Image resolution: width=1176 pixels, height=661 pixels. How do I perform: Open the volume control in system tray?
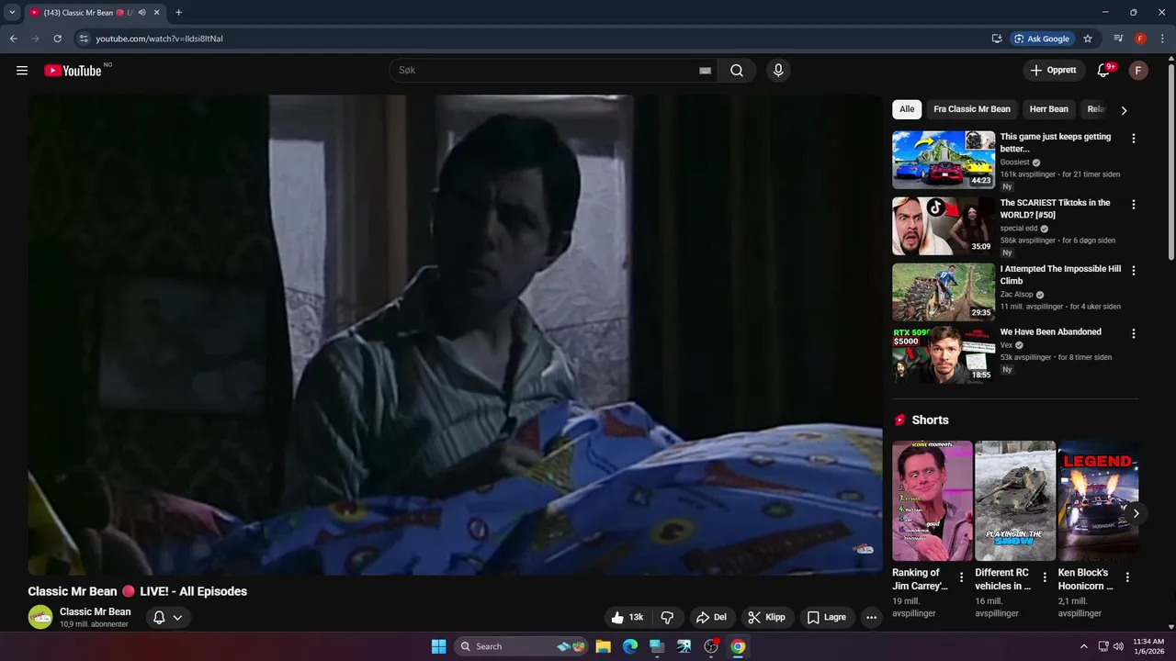tap(1118, 646)
